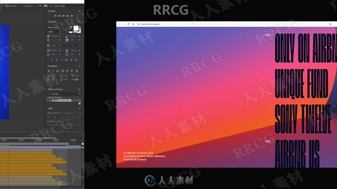This screenshot has height=189, width=337.
Task: Open the stroke fill order dropdown
Action: pos(71,45)
